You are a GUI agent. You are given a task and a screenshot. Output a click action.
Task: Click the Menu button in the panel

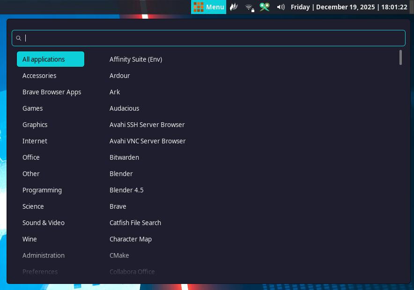[209, 7]
